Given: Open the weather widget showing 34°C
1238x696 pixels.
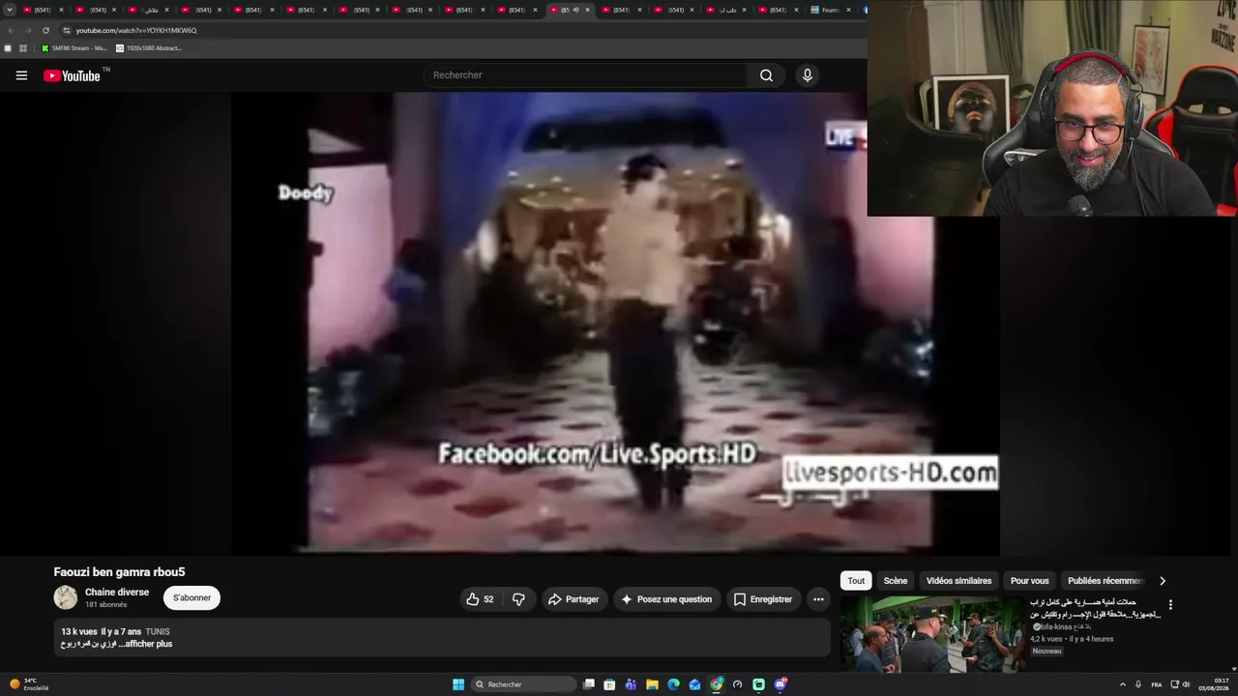Looking at the screenshot, I should [x=29, y=684].
